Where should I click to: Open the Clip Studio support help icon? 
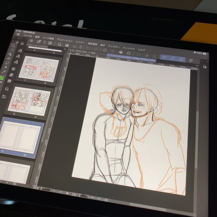point(191,61)
